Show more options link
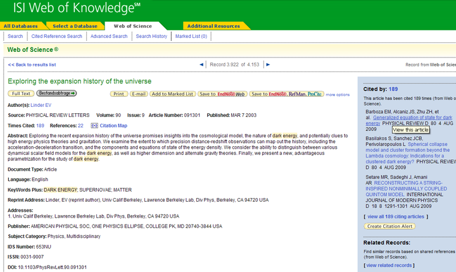Screen dimensions: 456x272 338,95
